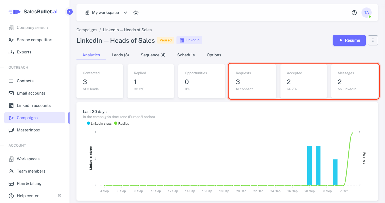Open the Sequence (4) tab

coord(153,55)
